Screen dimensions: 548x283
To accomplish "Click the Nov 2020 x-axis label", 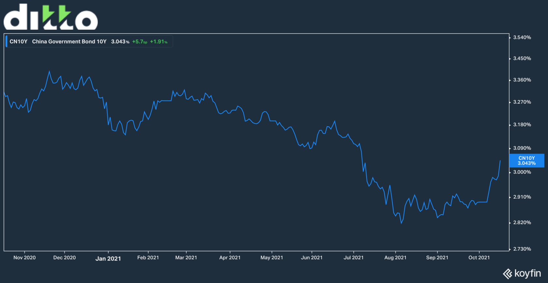I will click(x=24, y=258).
